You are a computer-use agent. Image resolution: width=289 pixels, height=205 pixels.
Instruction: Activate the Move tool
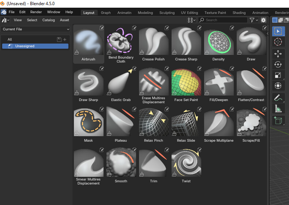click(278, 54)
